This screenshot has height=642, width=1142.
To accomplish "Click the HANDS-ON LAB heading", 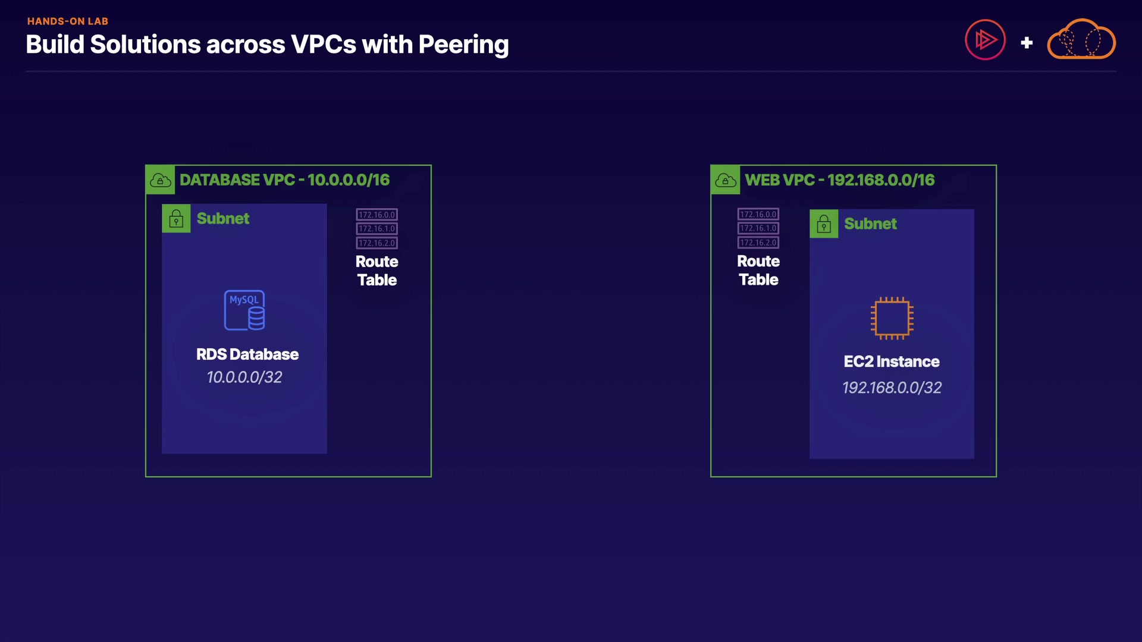I will tap(68, 21).
